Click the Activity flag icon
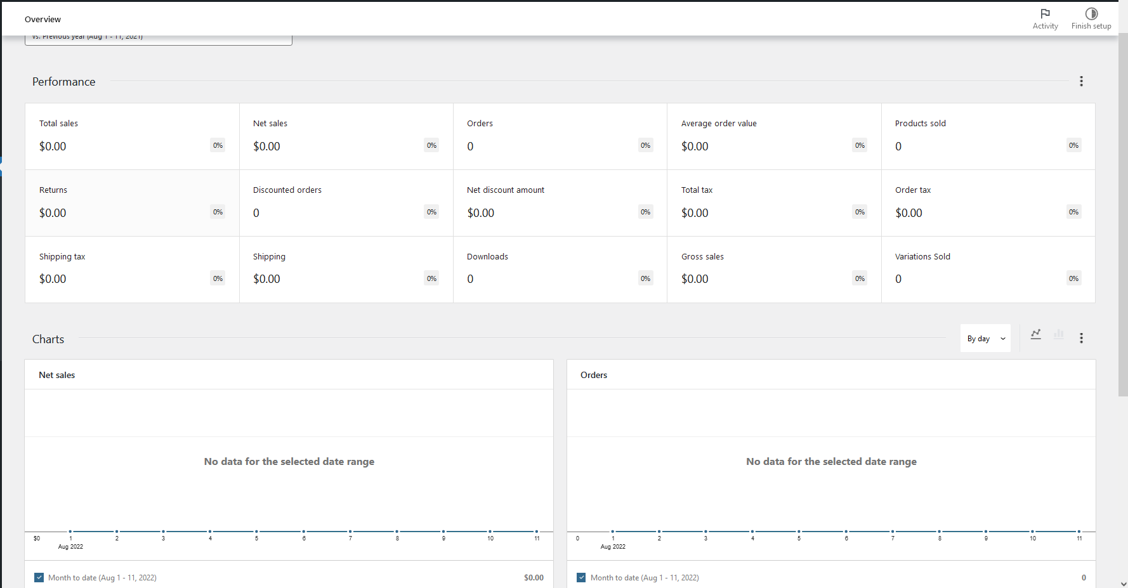Image resolution: width=1128 pixels, height=588 pixels. 1046,13
